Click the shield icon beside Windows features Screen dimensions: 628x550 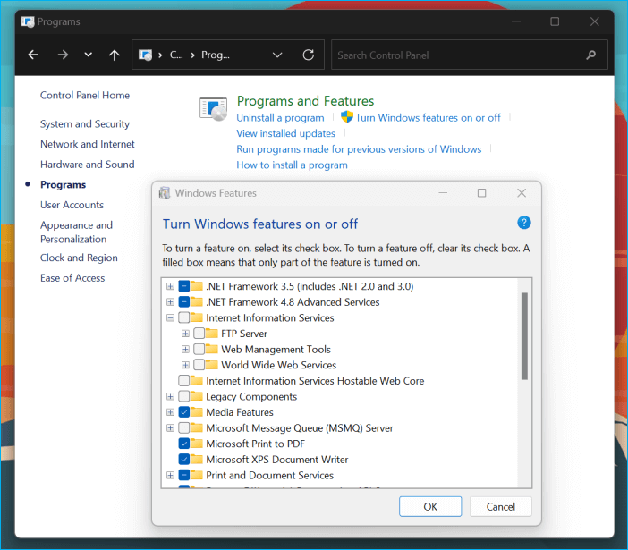pyautogui.click(x=347, y=117)
